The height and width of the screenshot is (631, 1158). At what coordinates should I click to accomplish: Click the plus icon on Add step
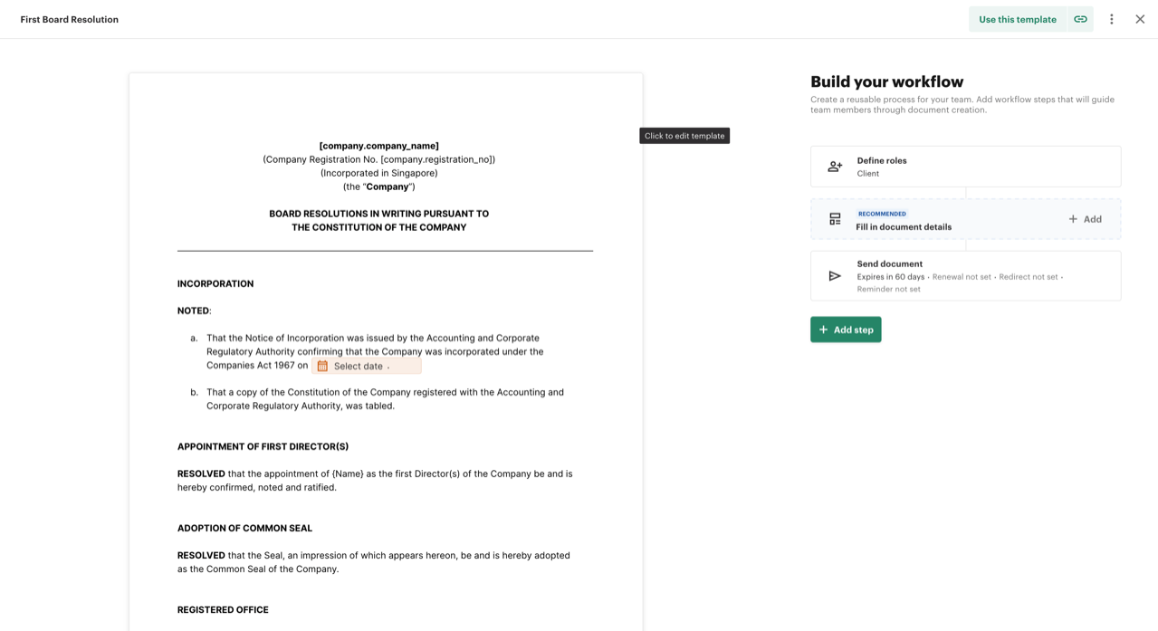824,330
